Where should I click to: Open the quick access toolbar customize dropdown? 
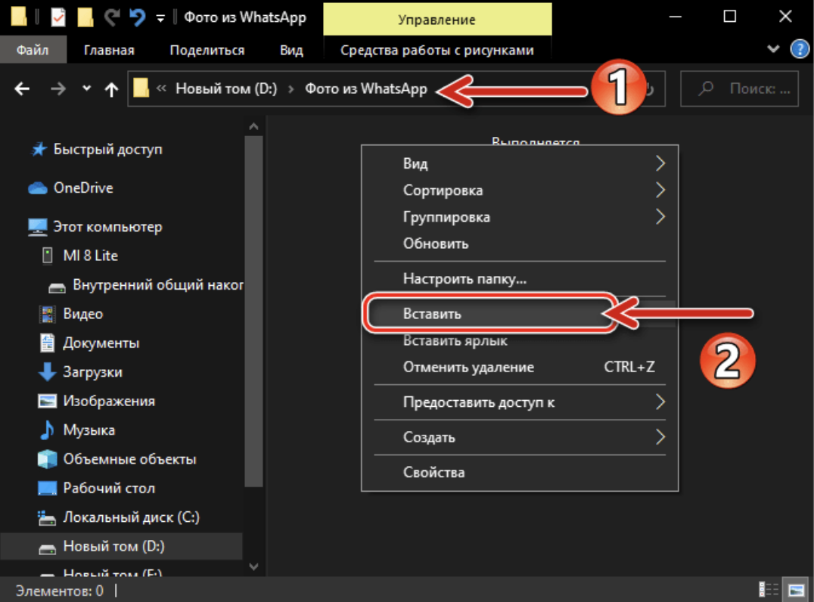tap(160, 17)
